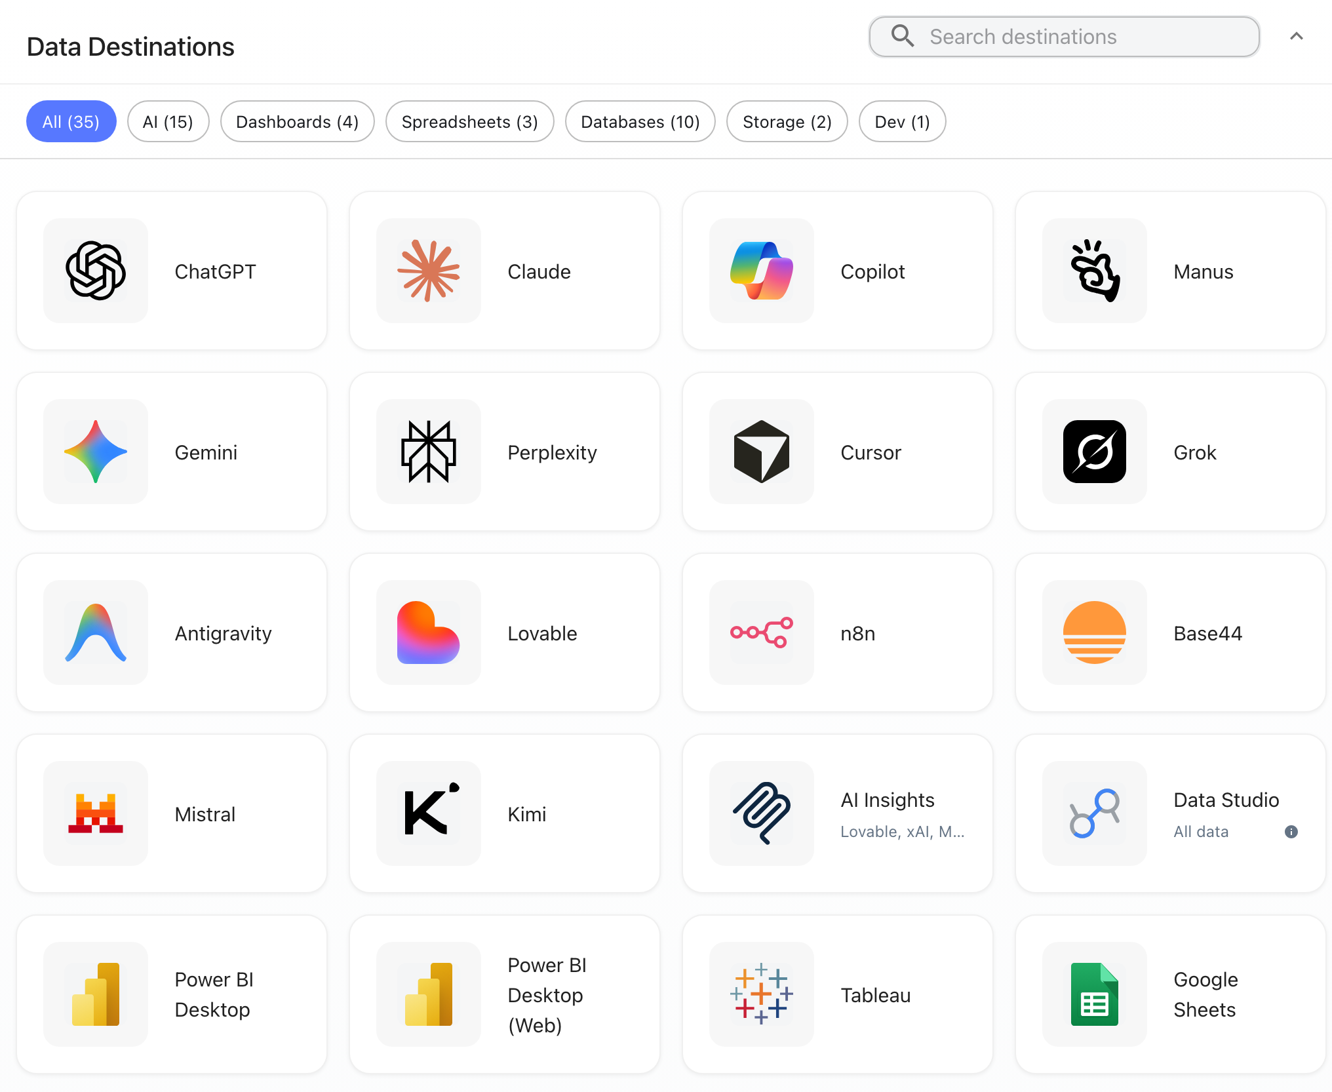Click the search magnifier icon

tap(903, 36)
